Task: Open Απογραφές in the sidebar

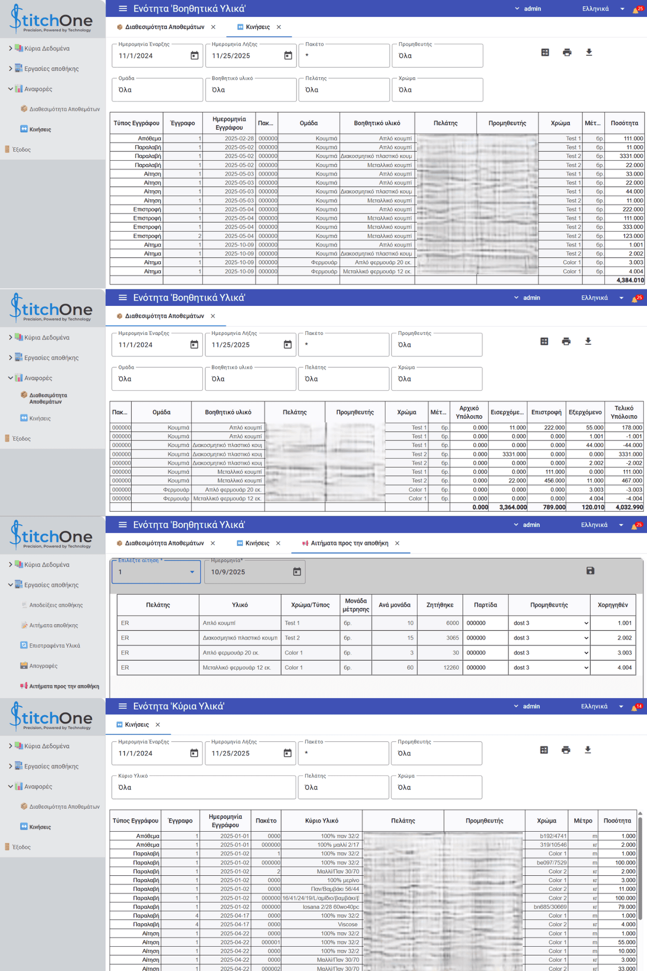Action: [43, 666]
